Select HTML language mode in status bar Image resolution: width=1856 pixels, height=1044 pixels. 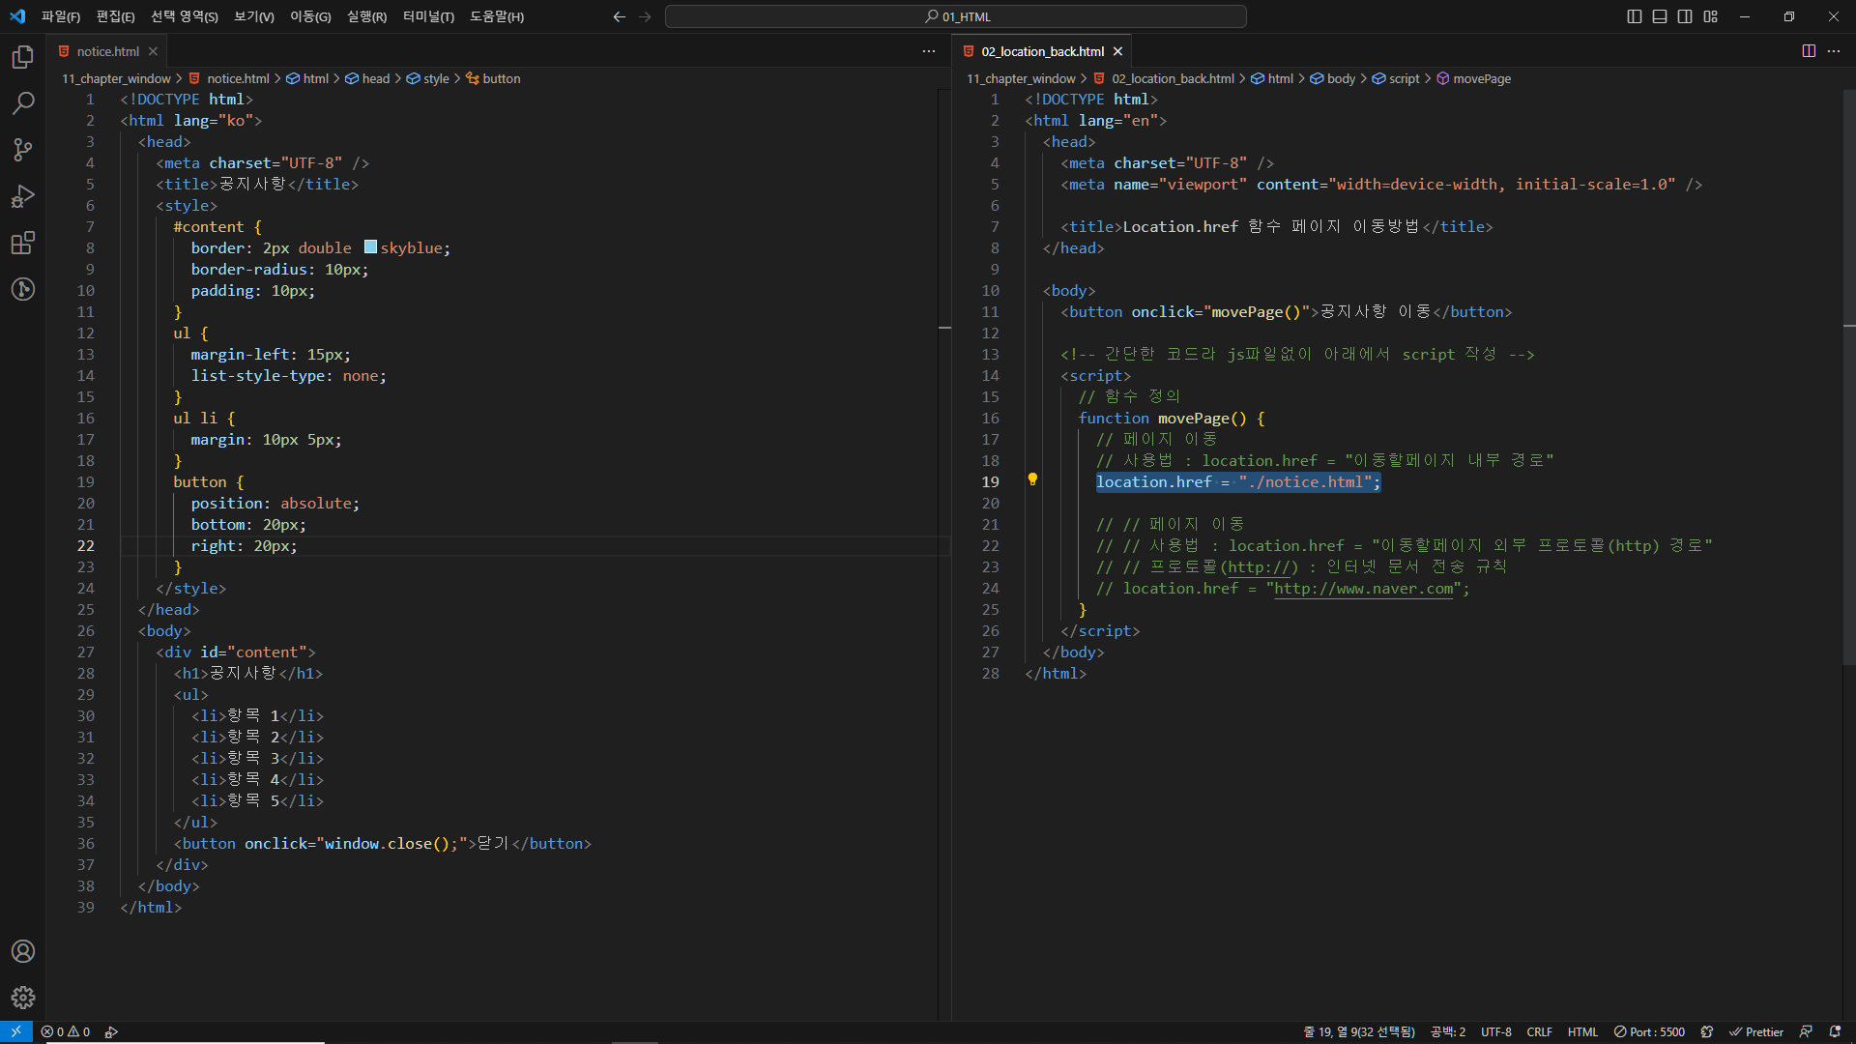(x=1582, y=1031)
